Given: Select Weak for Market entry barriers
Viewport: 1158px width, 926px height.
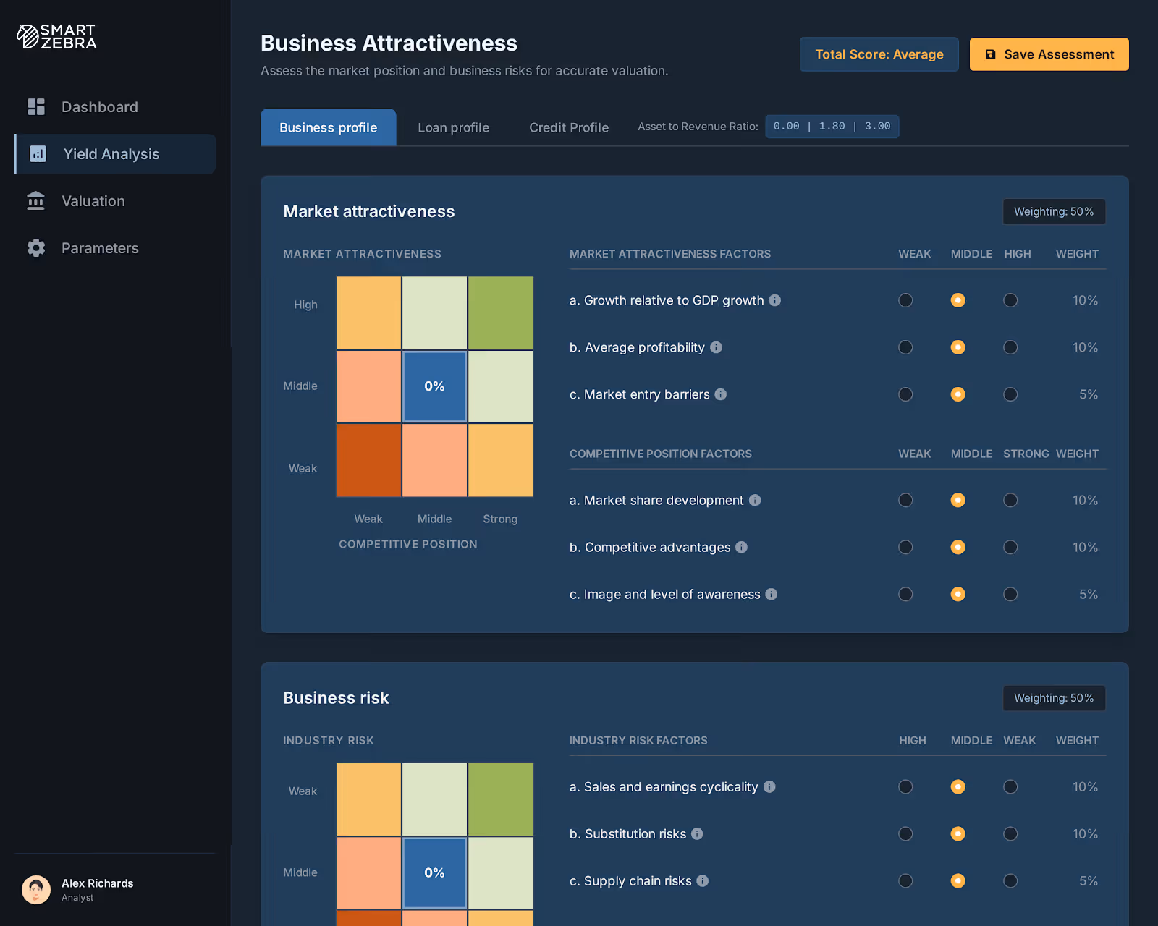Looking at the screenshot, I should pos(905,394).
